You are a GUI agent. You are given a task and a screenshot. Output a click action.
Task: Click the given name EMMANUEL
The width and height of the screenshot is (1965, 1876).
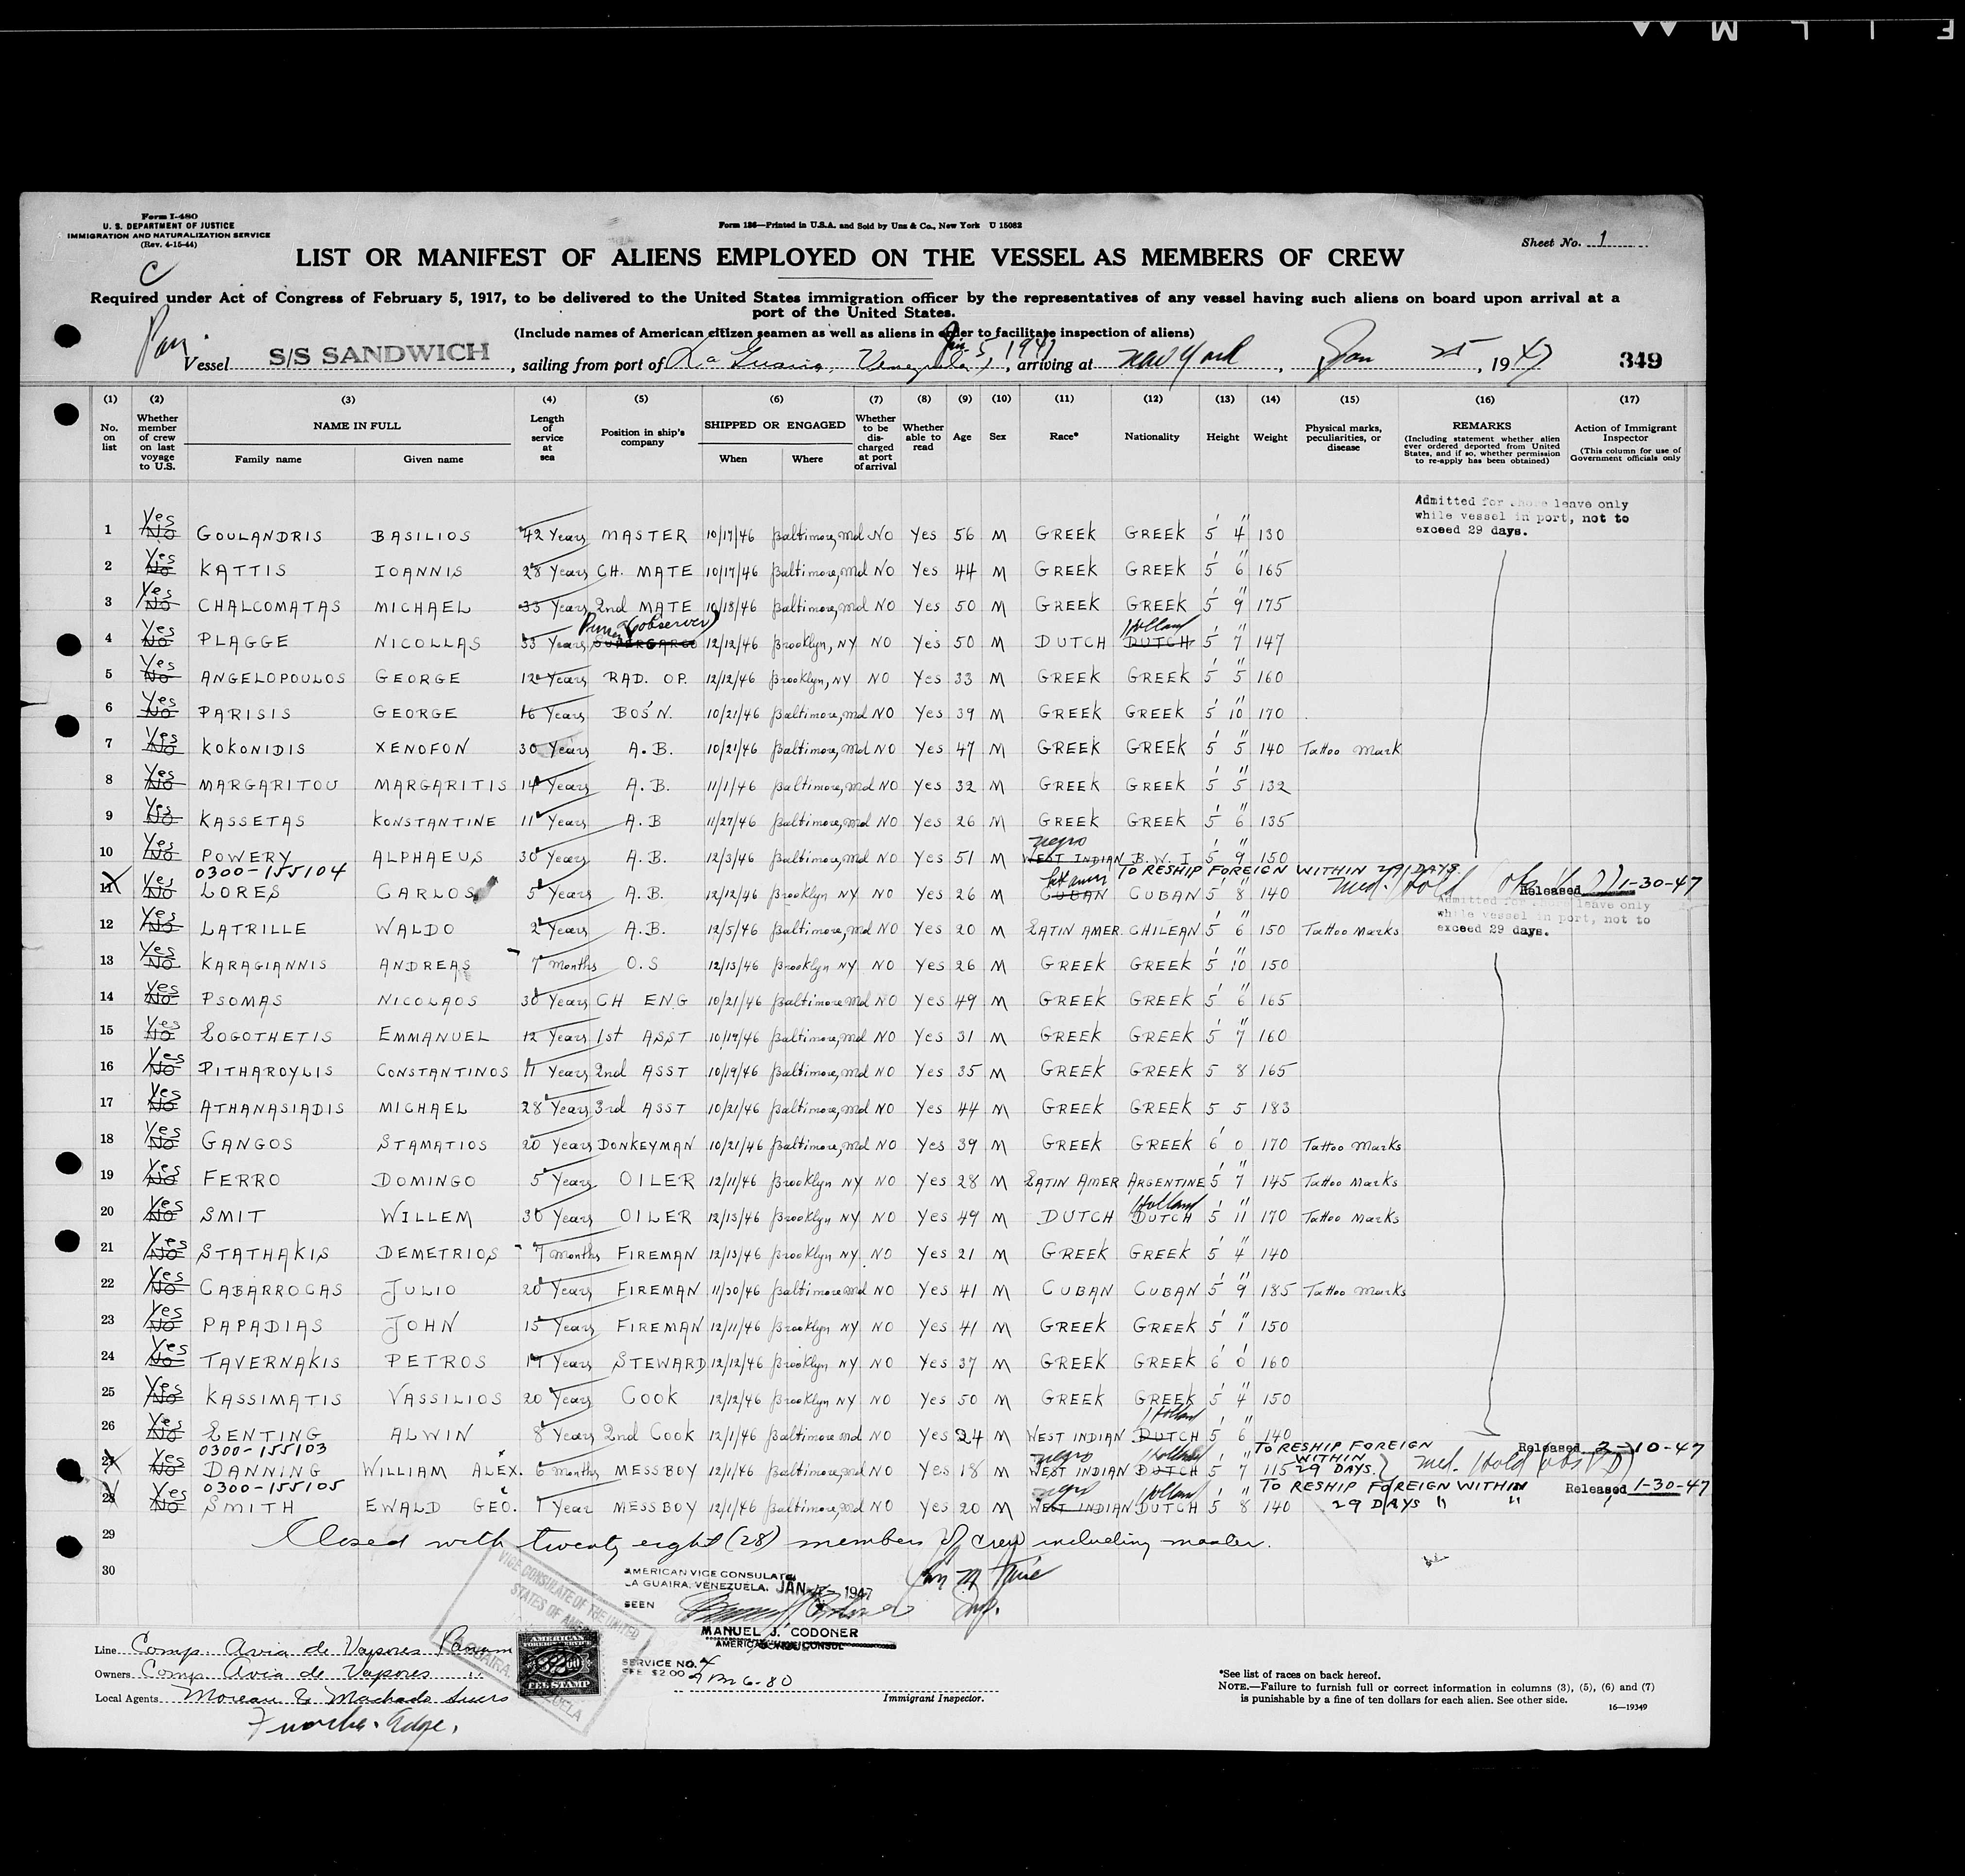pos(433,1037)
